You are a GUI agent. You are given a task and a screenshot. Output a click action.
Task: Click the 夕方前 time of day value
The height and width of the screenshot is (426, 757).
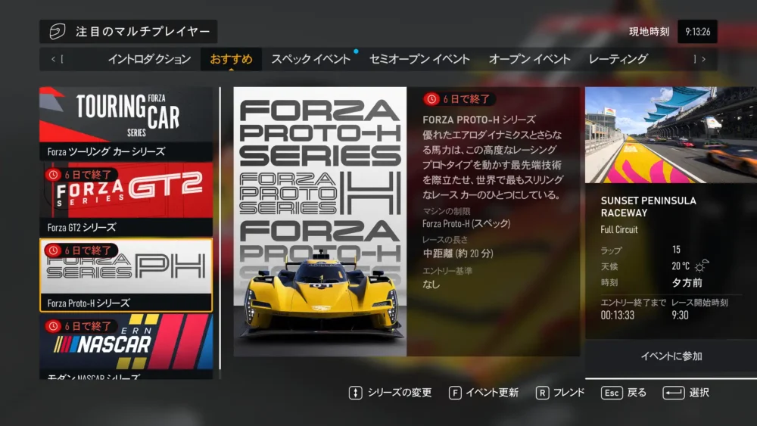pyautogui.click(x=687, y=283)
